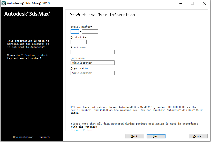Close the 3ds Max 2010 installer window
Screen dimensions: 211x142
(204, 3)
